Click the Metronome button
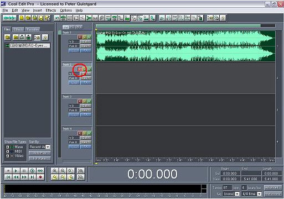The height and width of the screenshot is (199, 284). [x=273, y=194]
